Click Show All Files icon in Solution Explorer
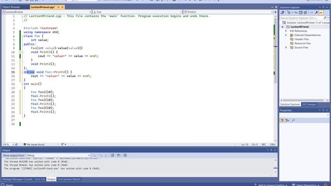Viewport: 331px width, 186px height. pyautogui.click(x=305, y=12)
